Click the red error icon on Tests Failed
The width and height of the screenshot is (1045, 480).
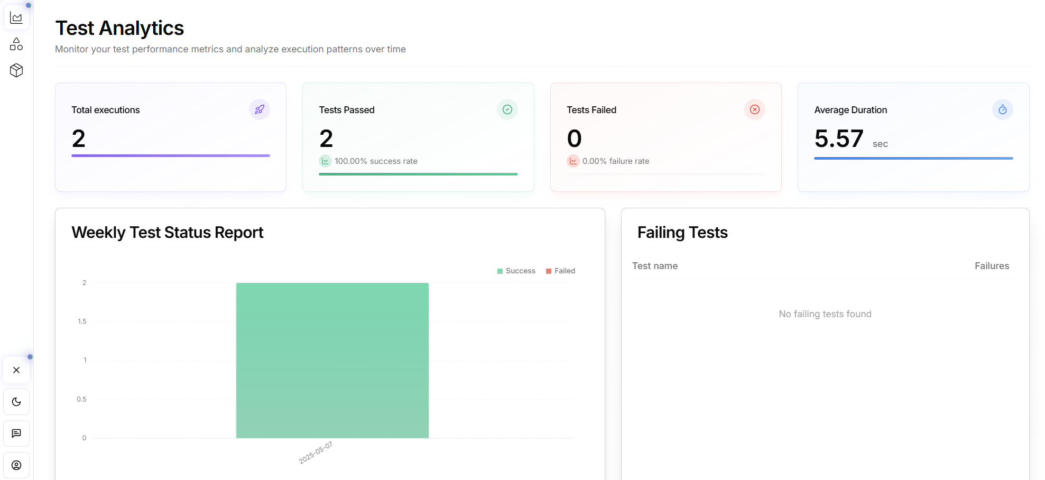[x=754, y=109]
